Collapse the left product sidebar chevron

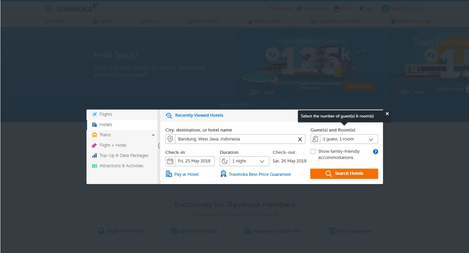159,146
